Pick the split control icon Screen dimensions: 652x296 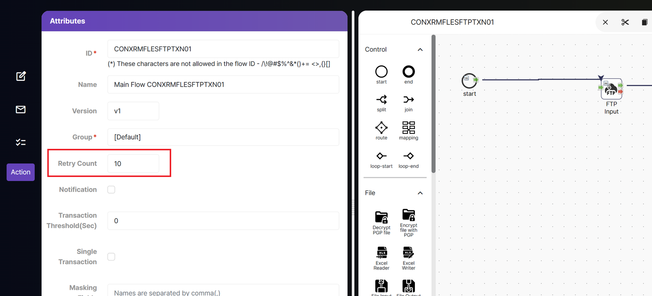coord(381,99)
